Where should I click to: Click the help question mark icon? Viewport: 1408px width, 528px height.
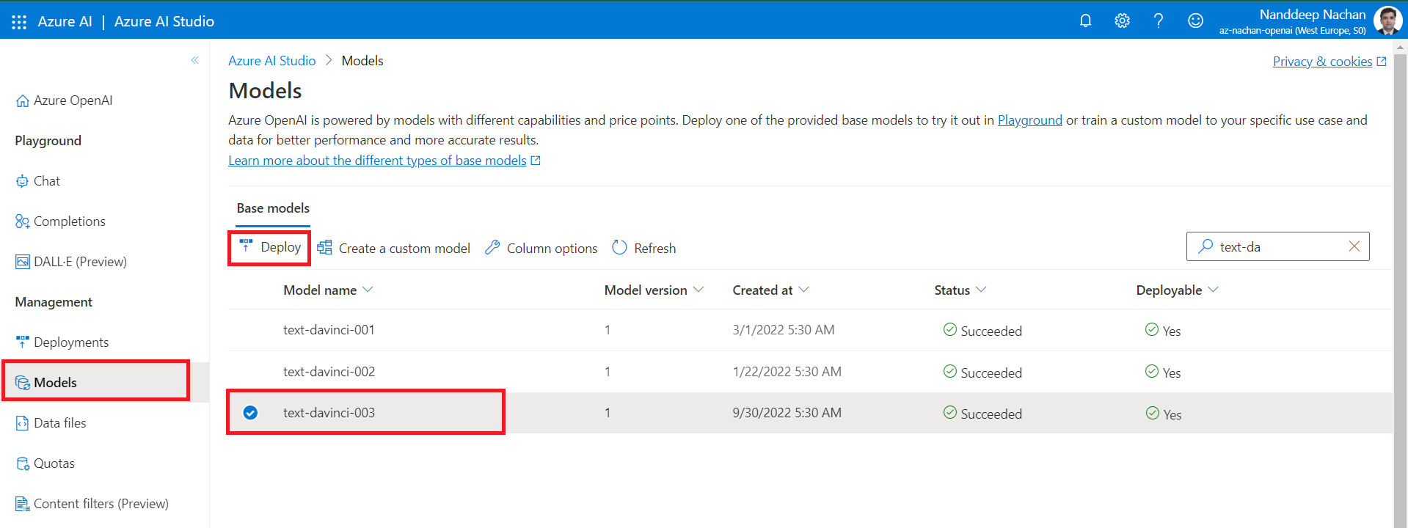pos(1159,21)
